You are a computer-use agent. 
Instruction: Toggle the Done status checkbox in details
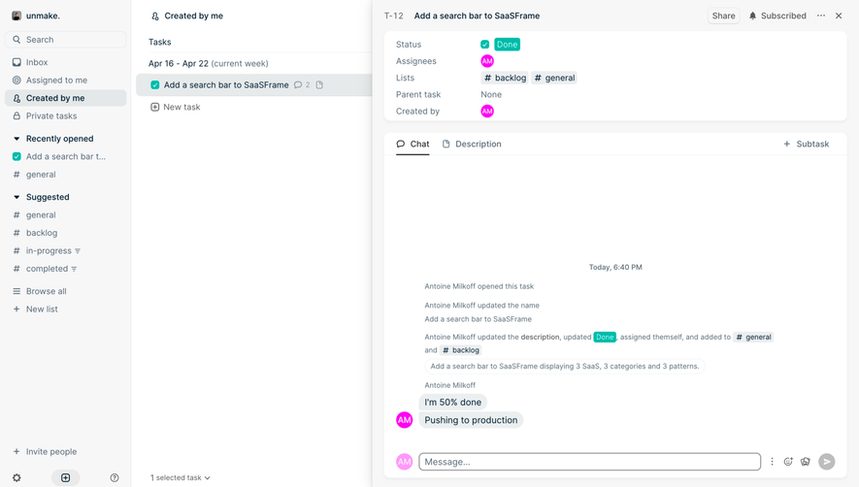pos(485,45)
